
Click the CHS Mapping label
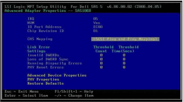coord(40,39)
